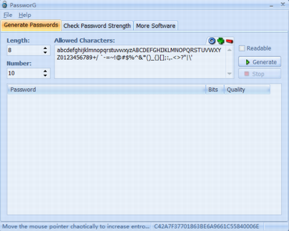Screen dimensions: 289x231
Task: Enable the Readable checkbox
Action: 242,48
